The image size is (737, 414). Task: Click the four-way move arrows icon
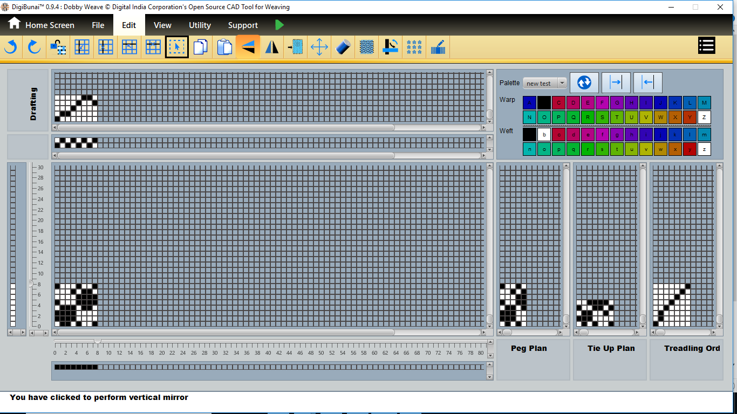[x=319, y=47]
